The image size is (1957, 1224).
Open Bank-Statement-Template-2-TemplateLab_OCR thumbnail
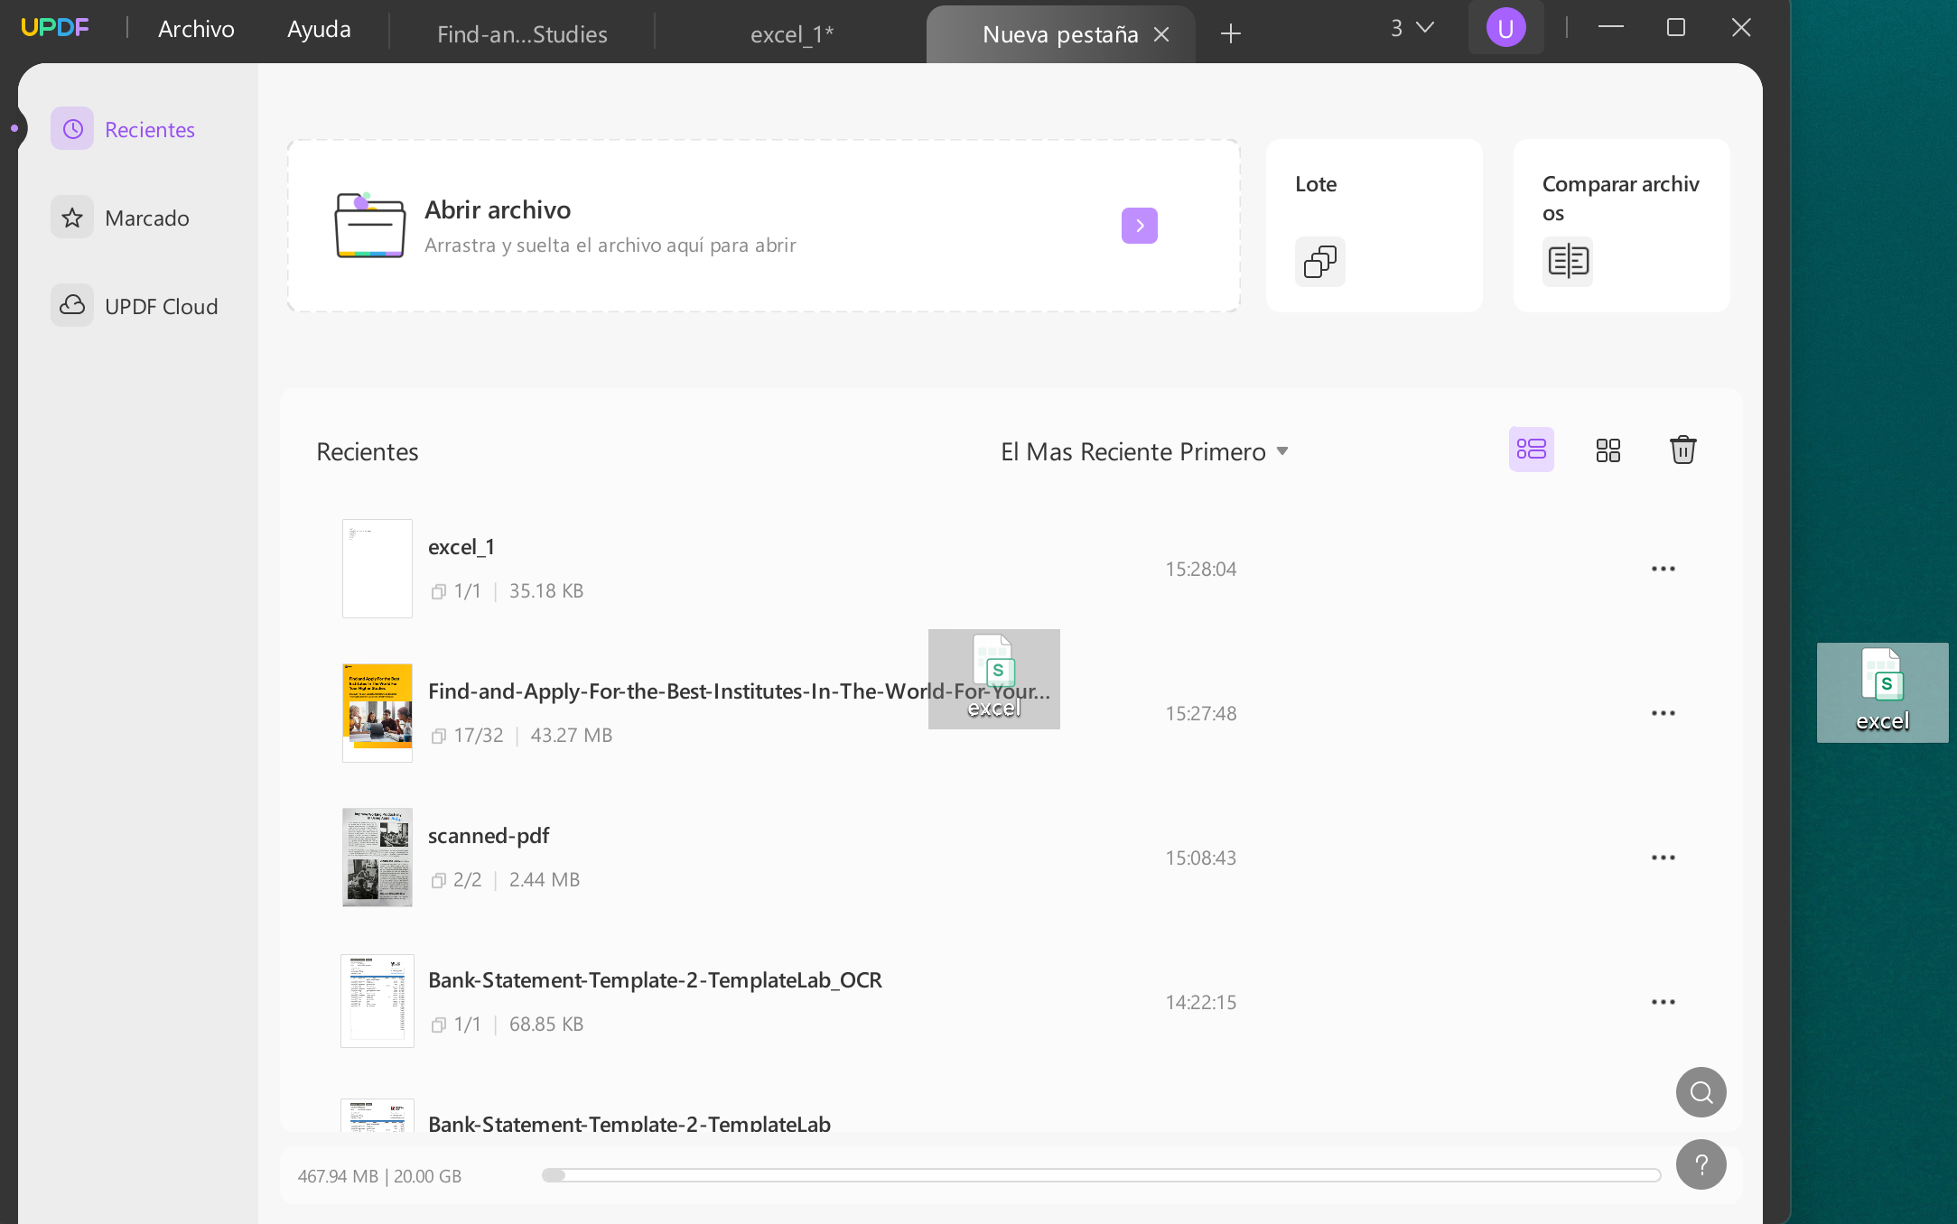[377, 1001]
